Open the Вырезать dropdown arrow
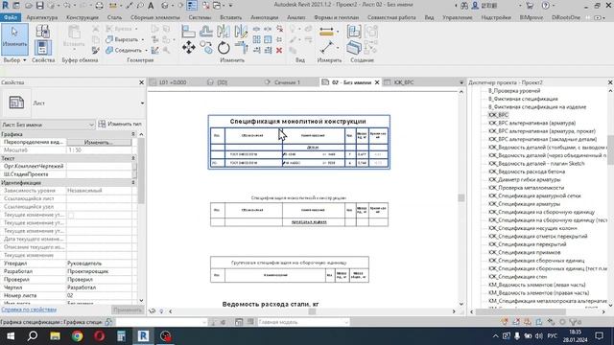Viewport: 614px width, 345px height. tap(143, 39)
